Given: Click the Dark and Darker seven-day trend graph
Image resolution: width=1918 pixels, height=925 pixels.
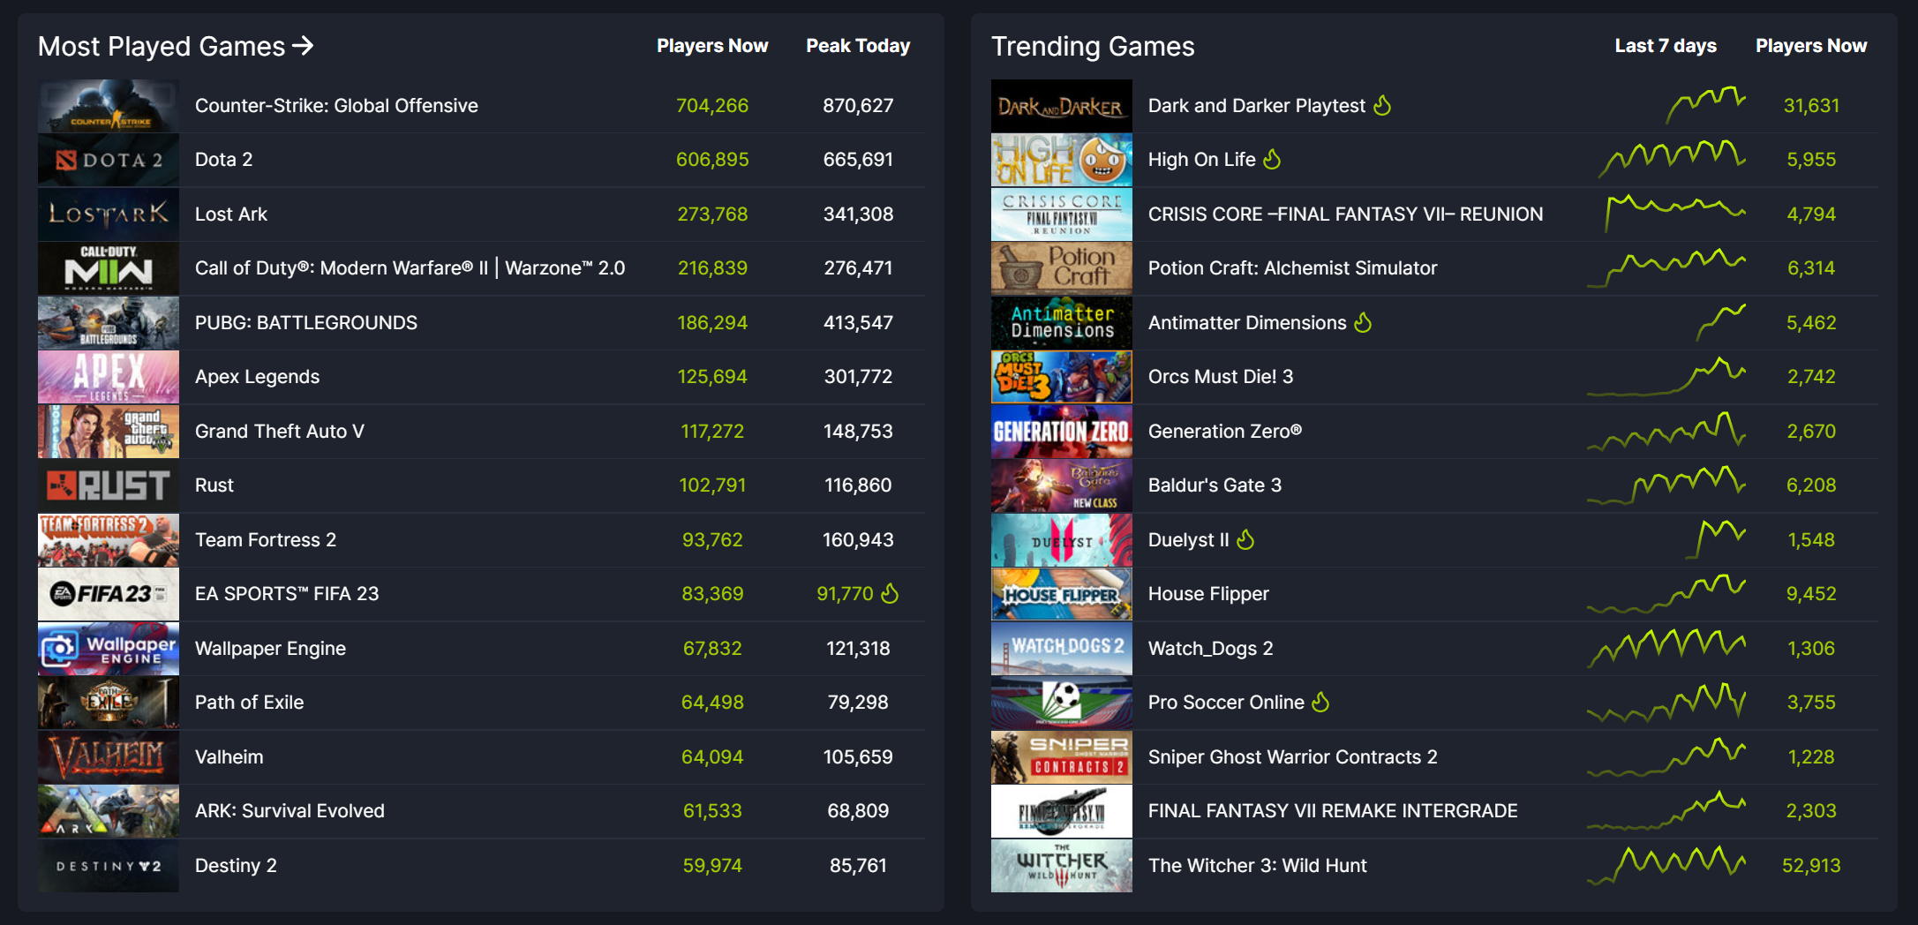Looking at the screenshot, I should click(1705, 105).
